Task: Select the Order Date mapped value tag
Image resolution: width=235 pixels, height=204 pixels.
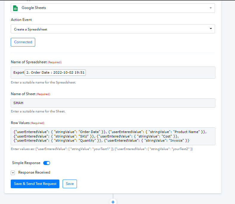Action: pos(55,72)
